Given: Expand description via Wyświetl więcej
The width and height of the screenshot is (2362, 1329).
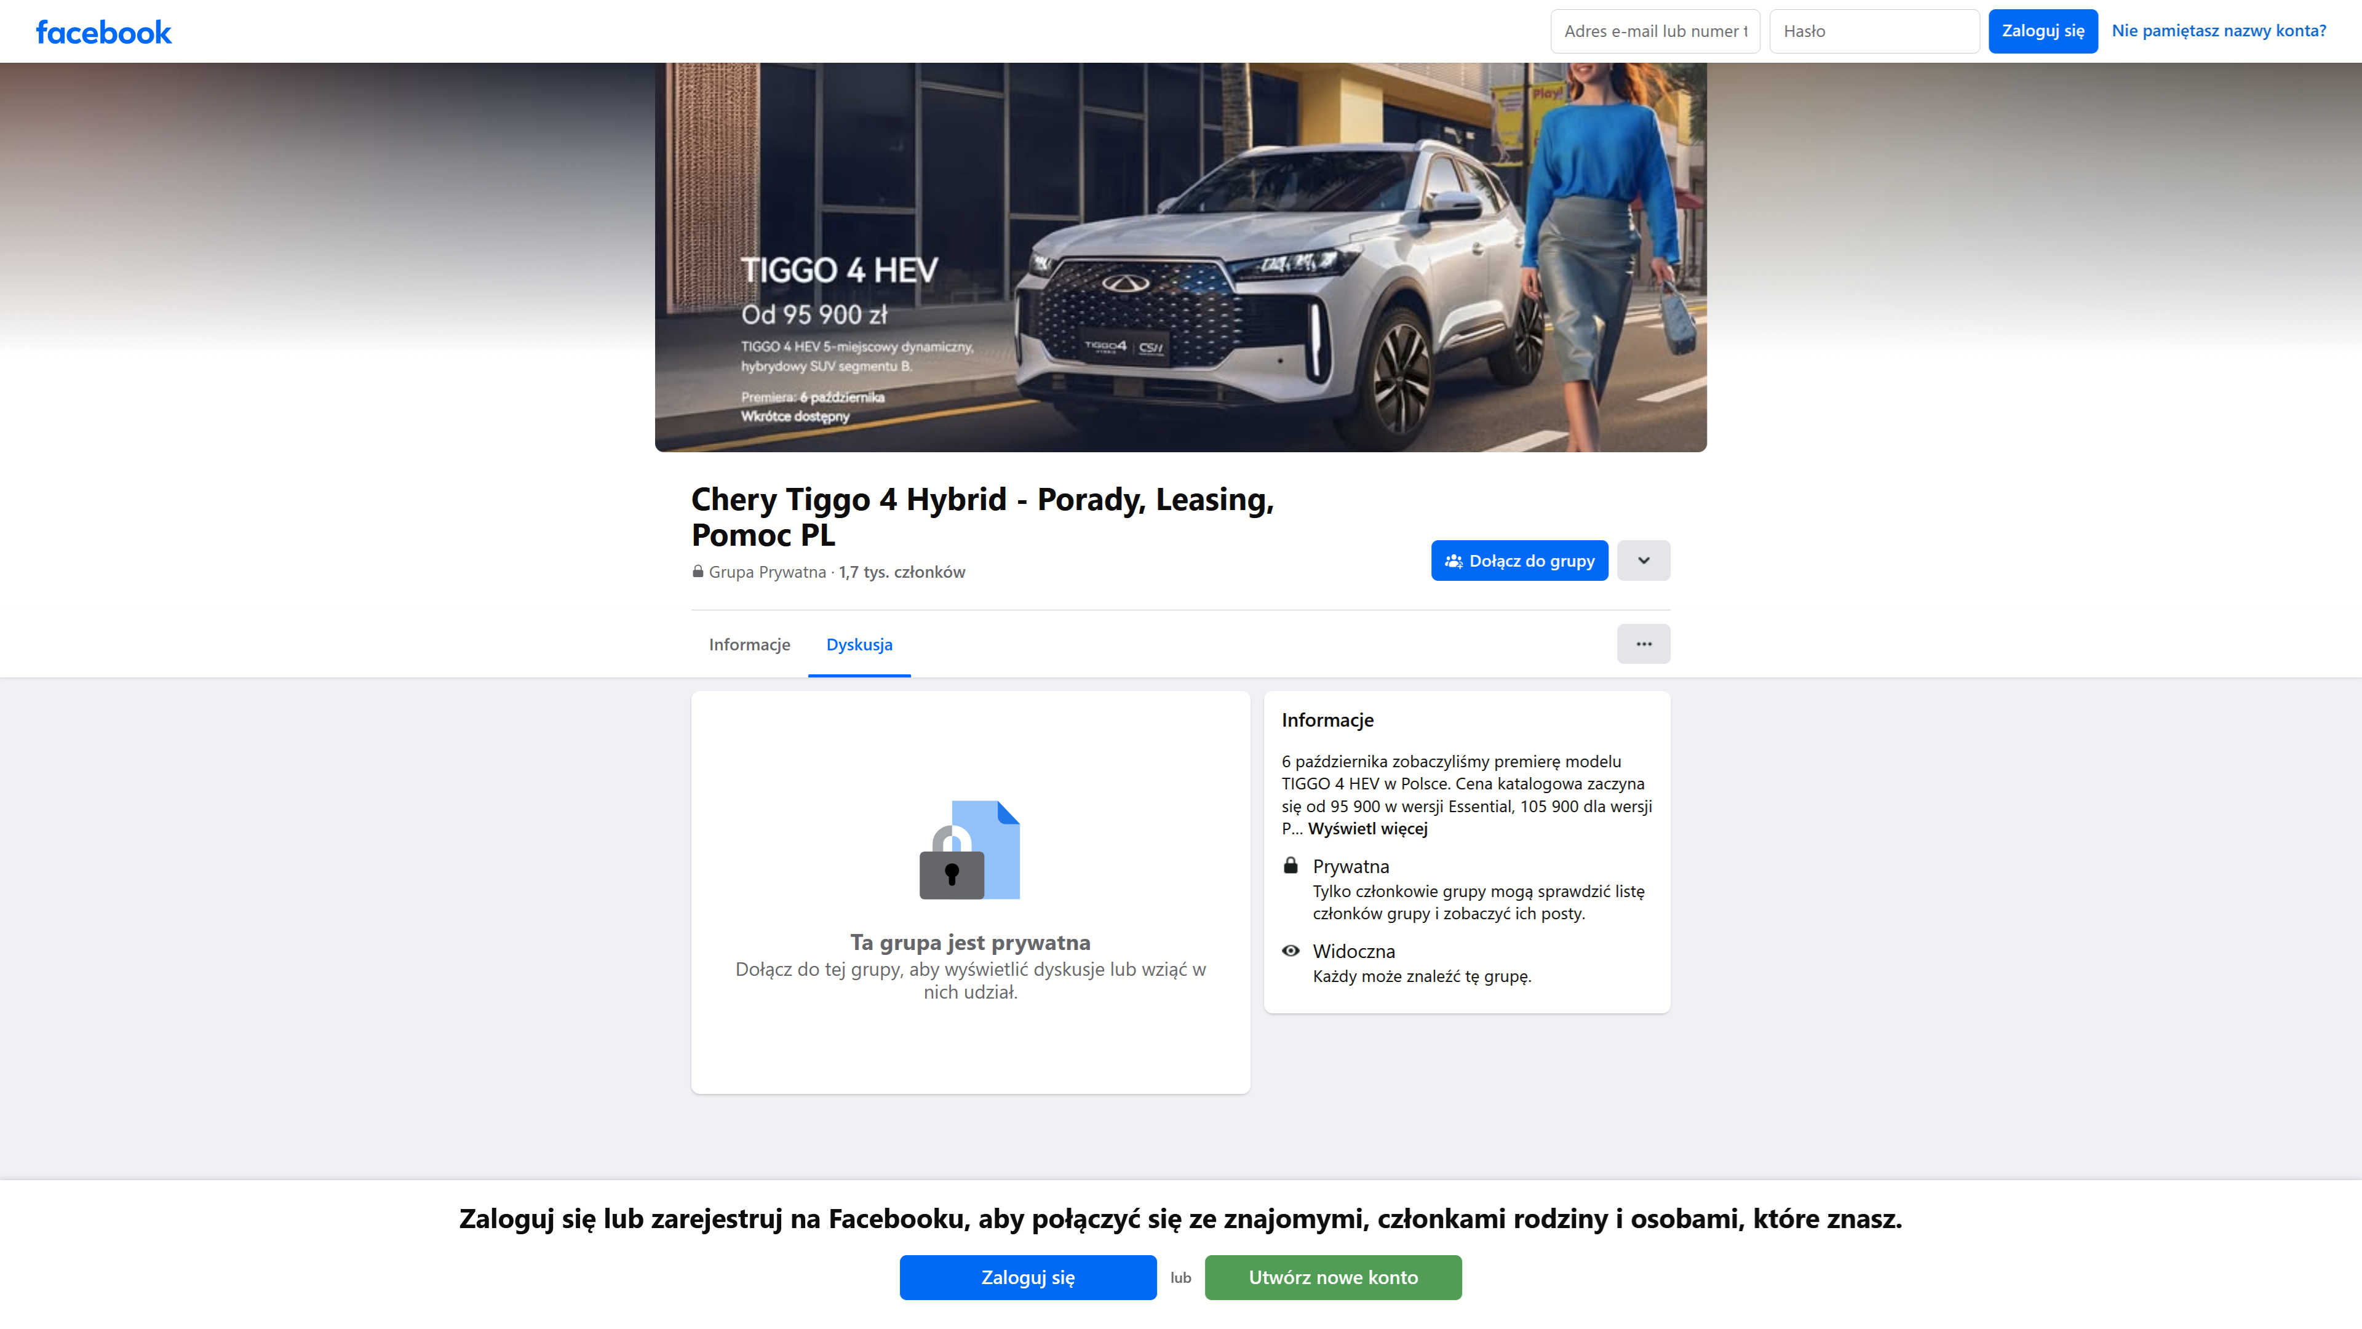Looking at the screenshot, I should [1367, 828].
